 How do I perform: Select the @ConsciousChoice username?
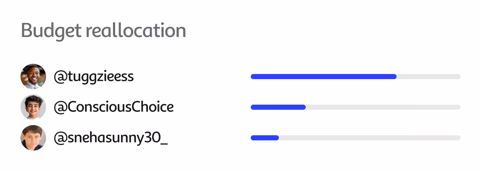[x=113, y=107]
